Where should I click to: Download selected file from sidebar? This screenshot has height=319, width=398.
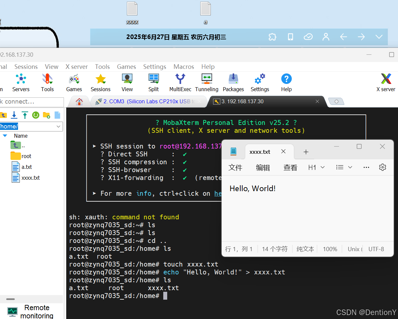click(x=14, y=115)
